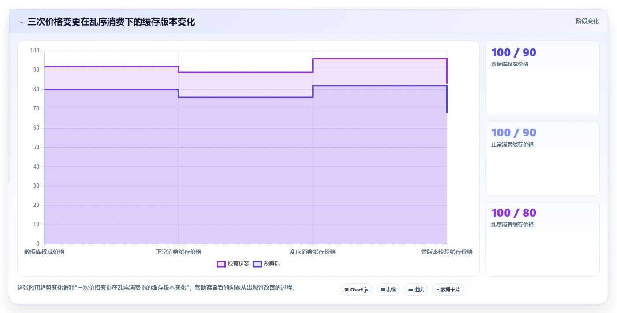This screenshot has width=617, height=313.
Task: Click the description sentence below the chart
Action: click(156, 288)
